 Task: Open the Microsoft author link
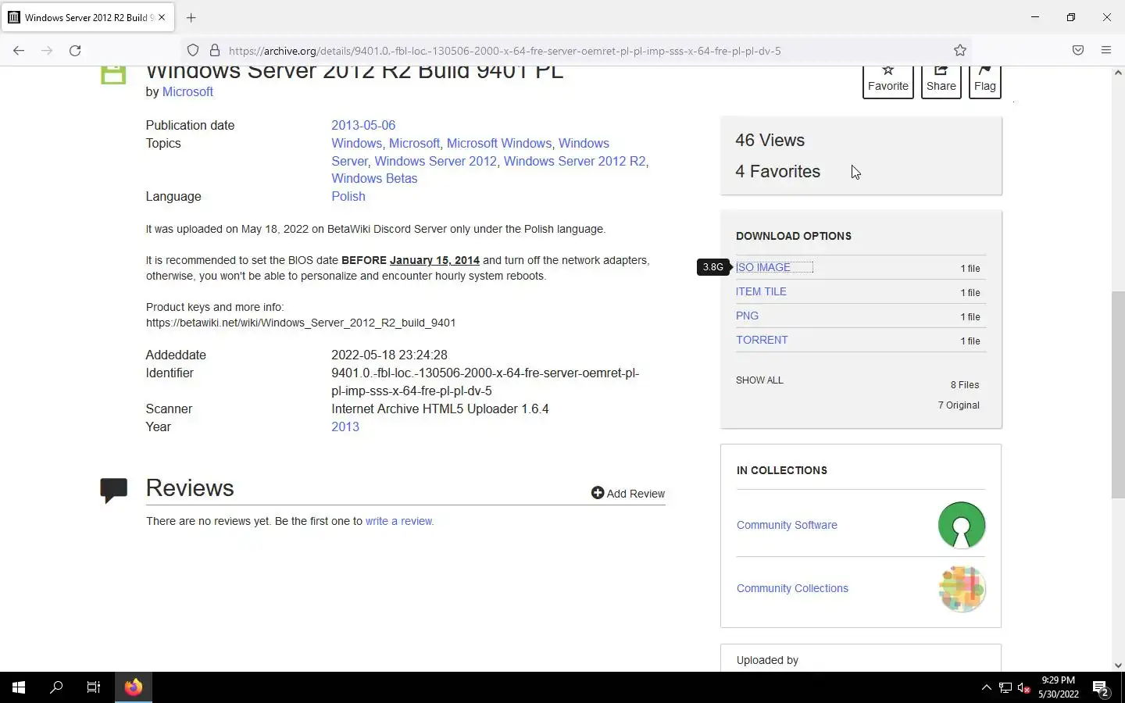tap(187, 92)
